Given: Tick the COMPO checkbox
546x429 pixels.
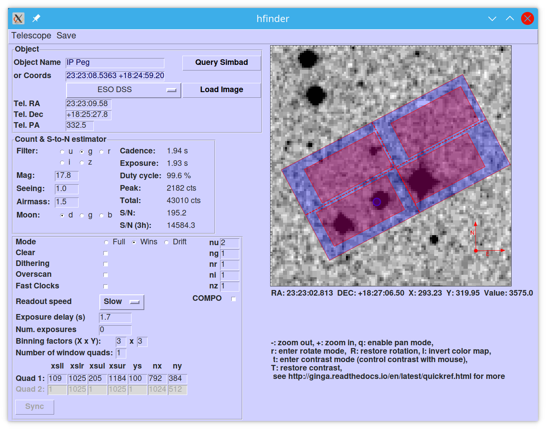Looking at the screenshot, I should 234,299.
